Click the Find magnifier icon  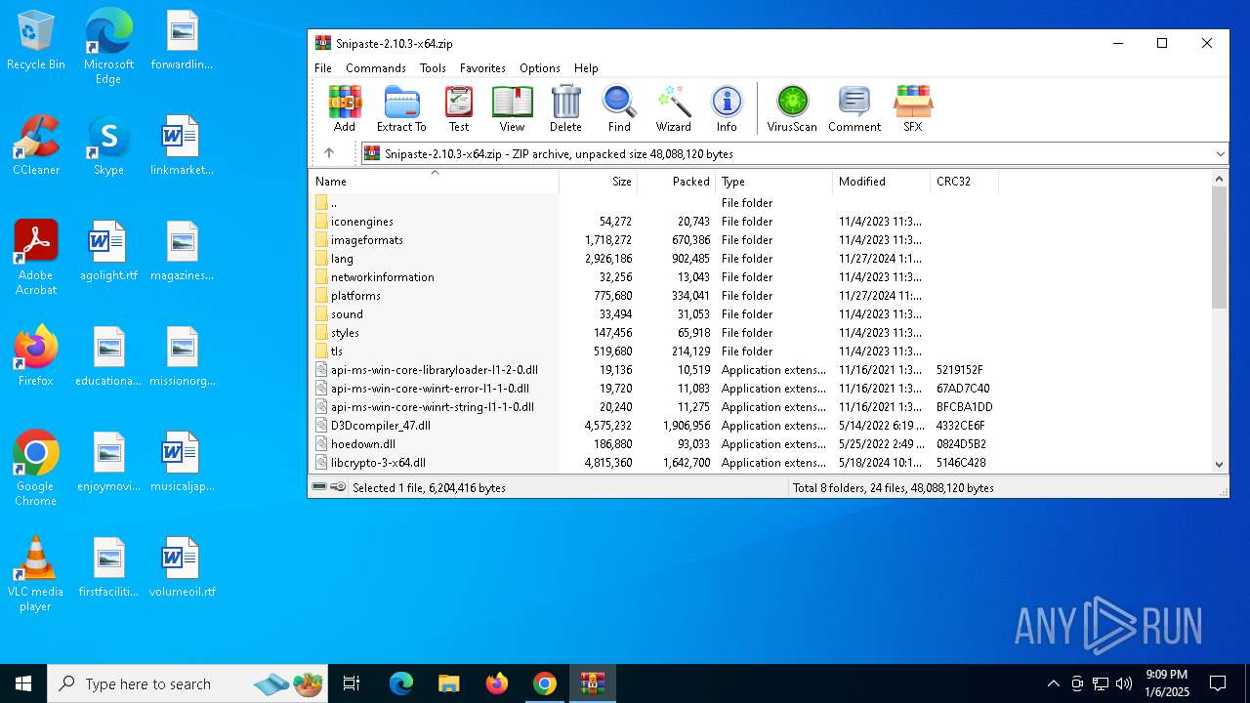tap(619, 108)
